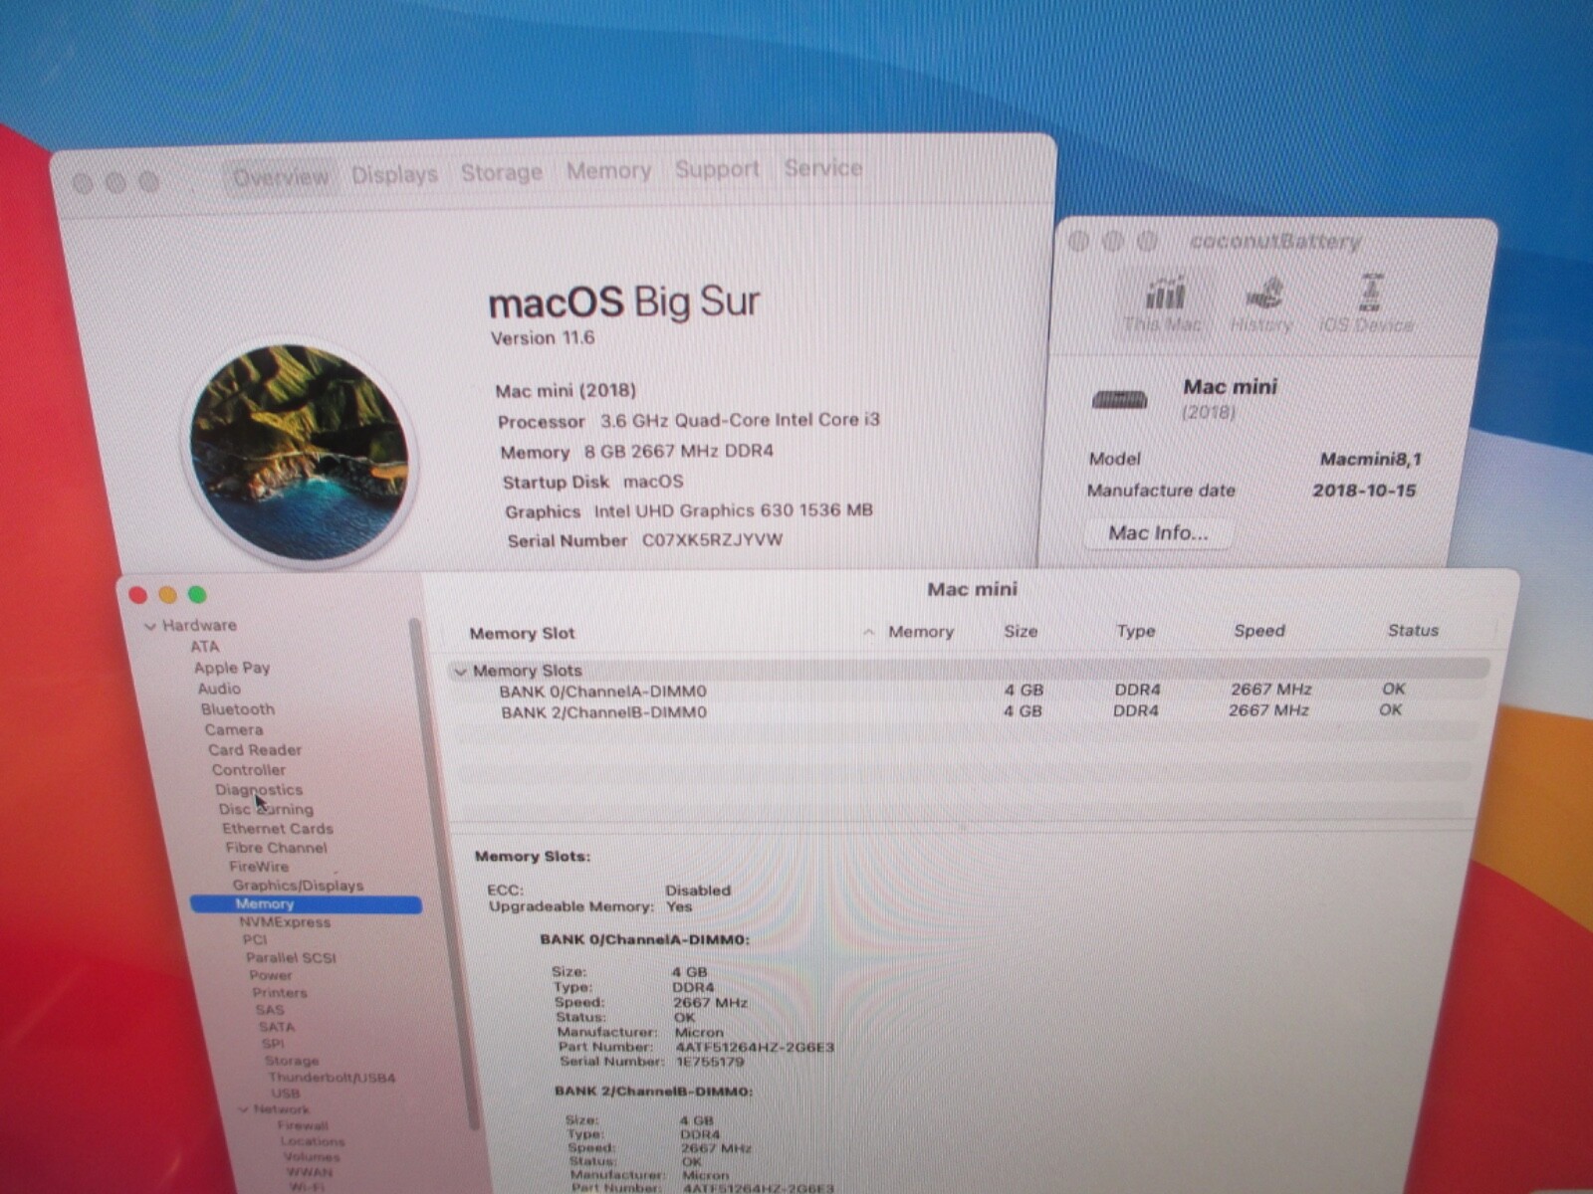Sort by the Speed column header
The image size is (1593, 1194).
[x=1259, y=630]
